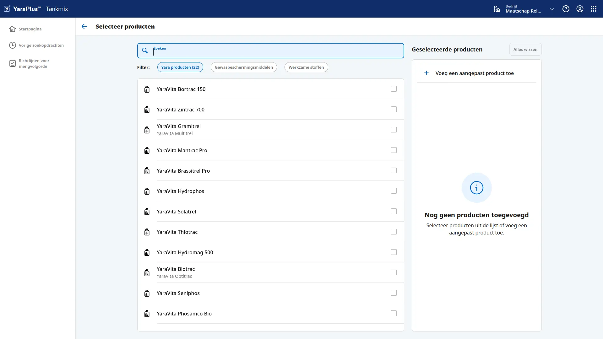
Task: Click the magnifier icon in search box
Action: point(145,51)
